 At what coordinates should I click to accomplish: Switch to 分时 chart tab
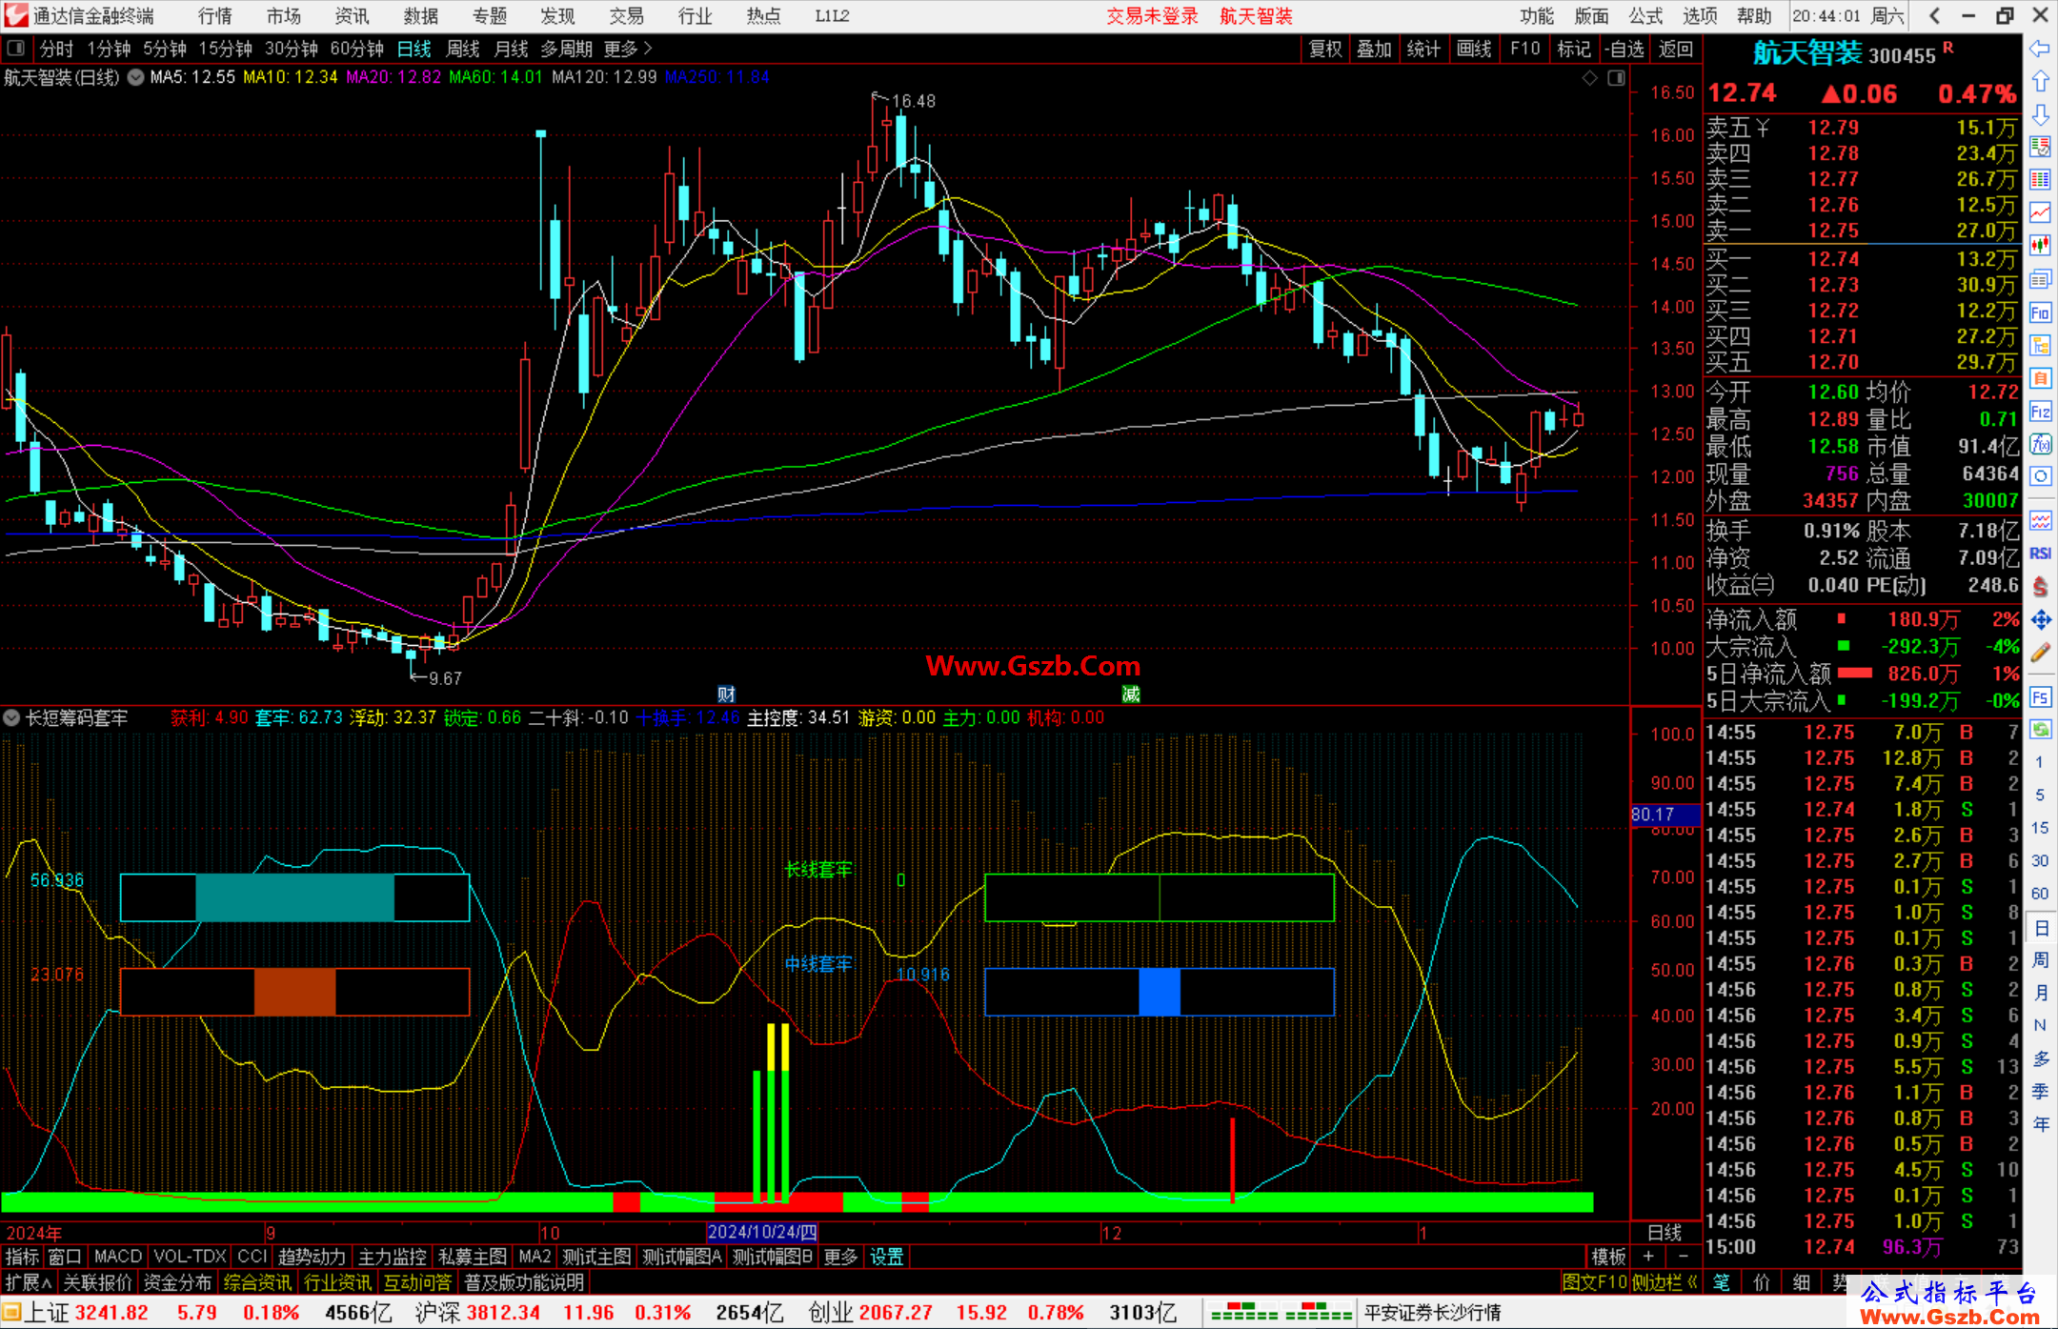pyautogui.click(x=56, y=49)
